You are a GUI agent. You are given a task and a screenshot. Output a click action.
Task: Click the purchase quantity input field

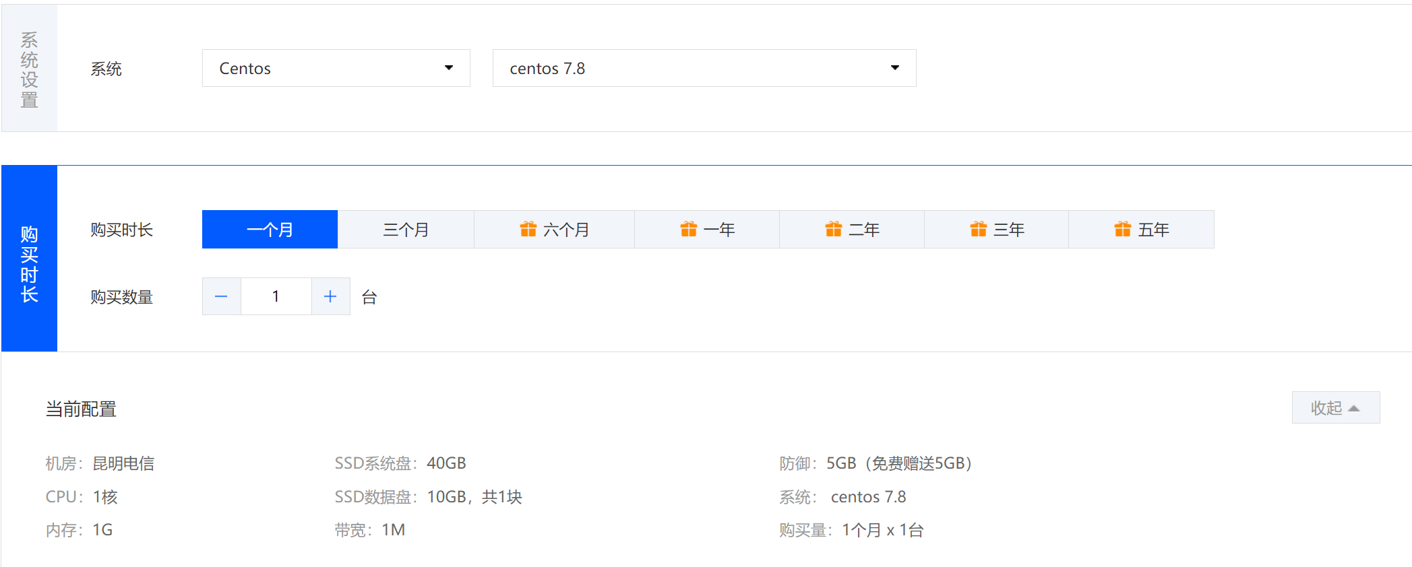click(276, 296)
